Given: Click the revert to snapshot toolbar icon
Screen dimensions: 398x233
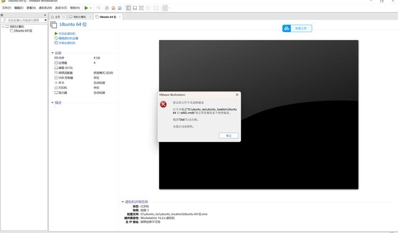Looking at the screenshot, I should tap(114, 8).
